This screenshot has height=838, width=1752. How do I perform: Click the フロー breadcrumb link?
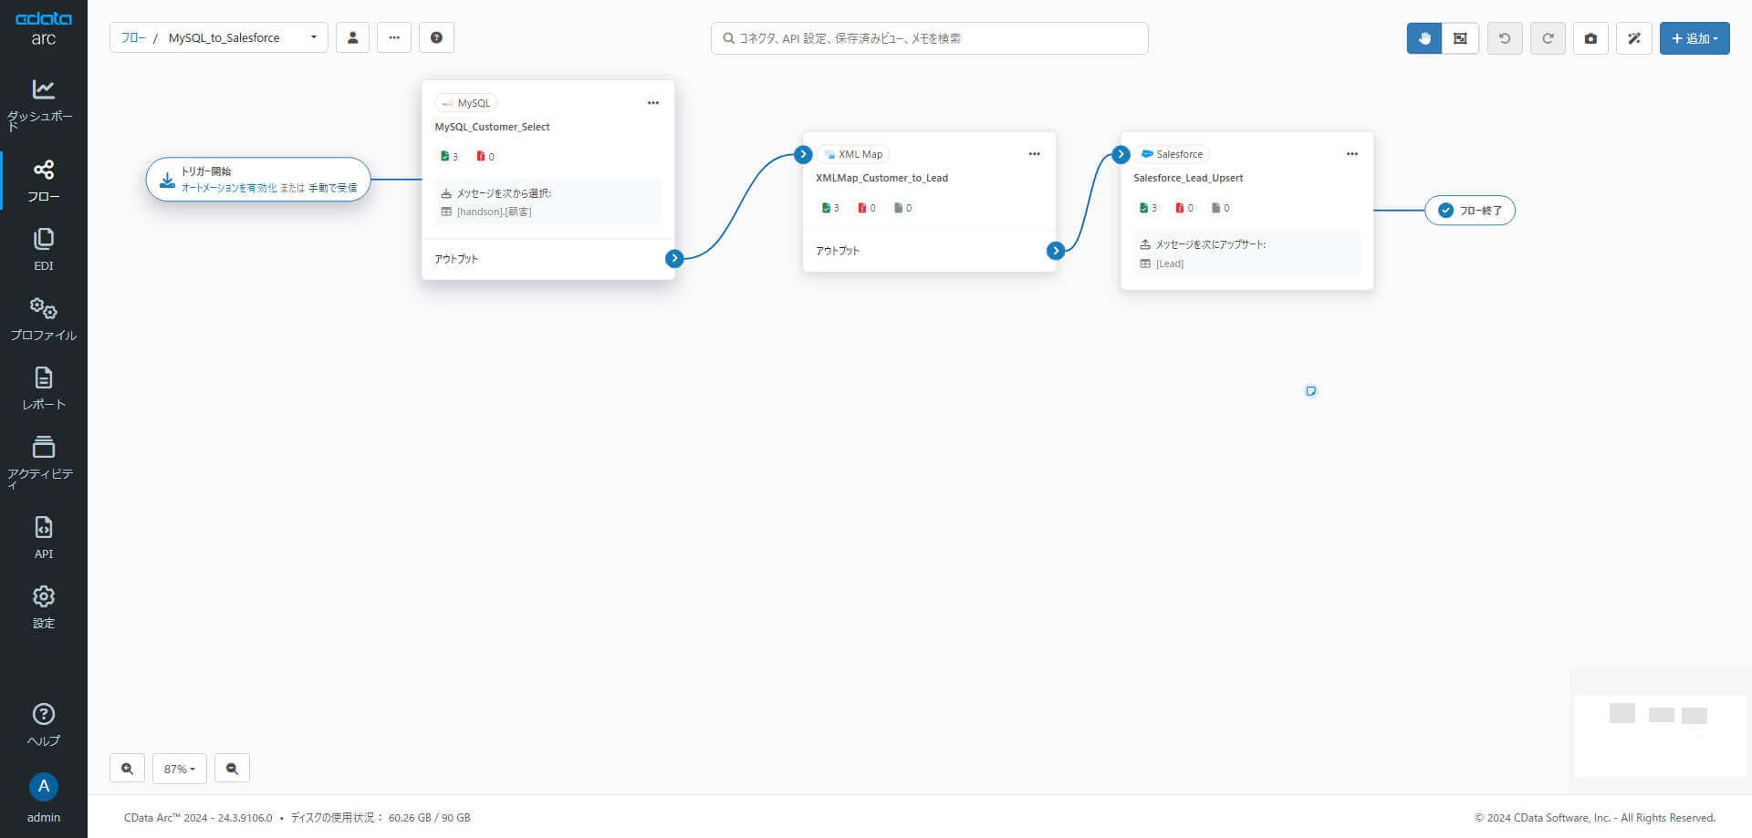[133, 37]
